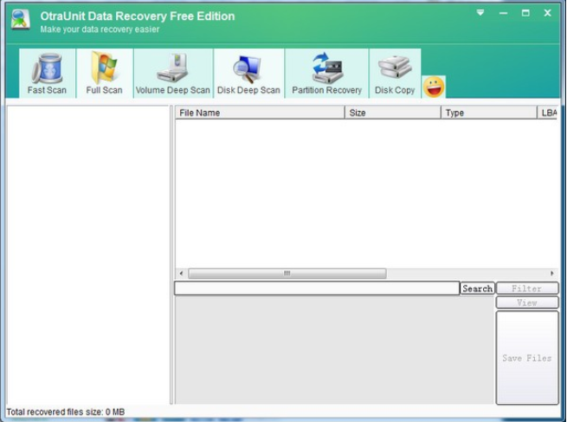Click the Filter button
The width and height of the screenshot is (567, 422).
[527, 289]
